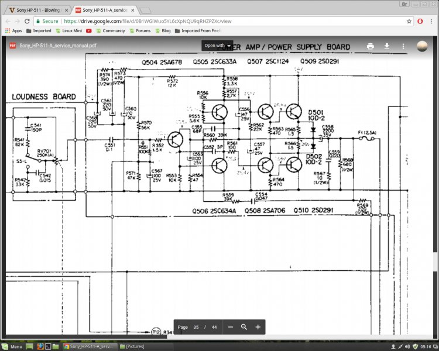Open the Chrome three-dot menu

tap(431, 20)
